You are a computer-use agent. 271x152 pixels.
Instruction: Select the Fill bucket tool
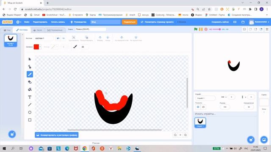(x=30, y=90)
